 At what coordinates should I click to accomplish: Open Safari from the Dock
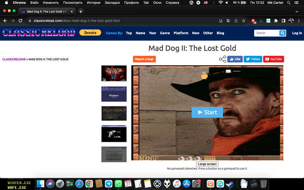[79, 183]
